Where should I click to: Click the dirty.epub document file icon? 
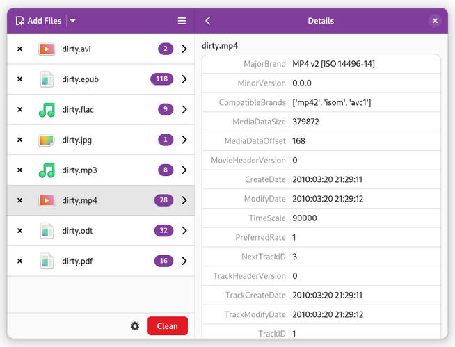[46, 79]
